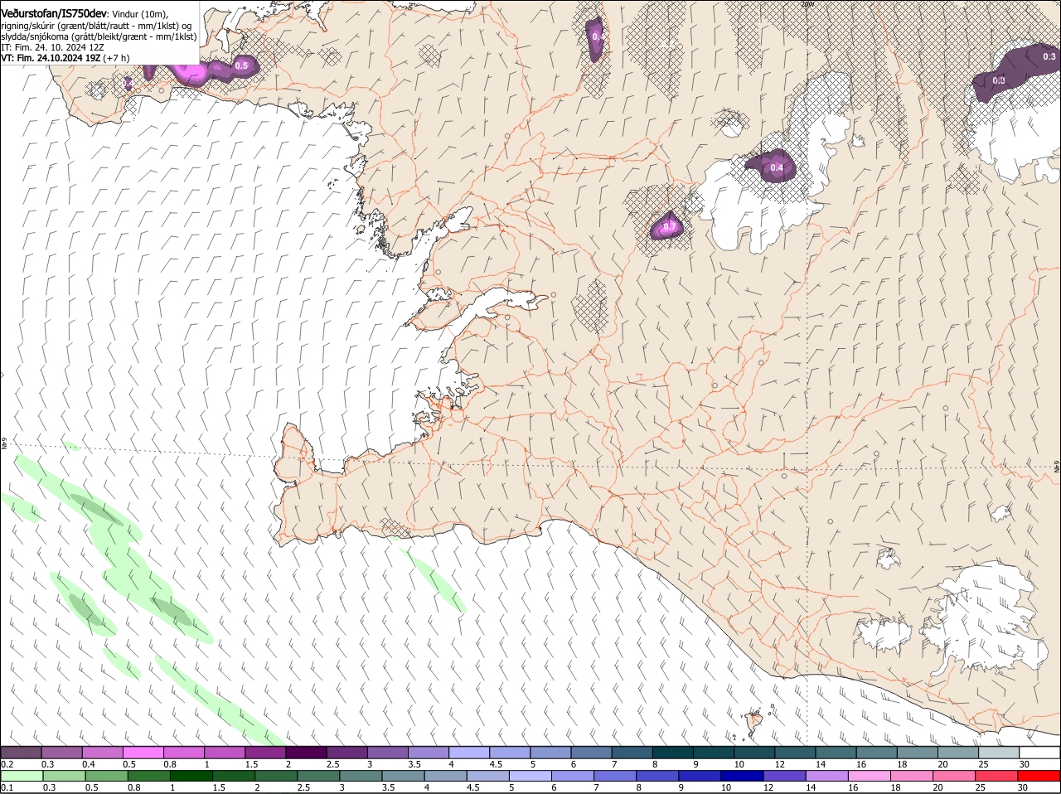The height and width of the screenshot is (794, 1061).
Task: Click the 'IT: Fim. 24. 10. 2024 12Z' line
Action: pos(52,47)
